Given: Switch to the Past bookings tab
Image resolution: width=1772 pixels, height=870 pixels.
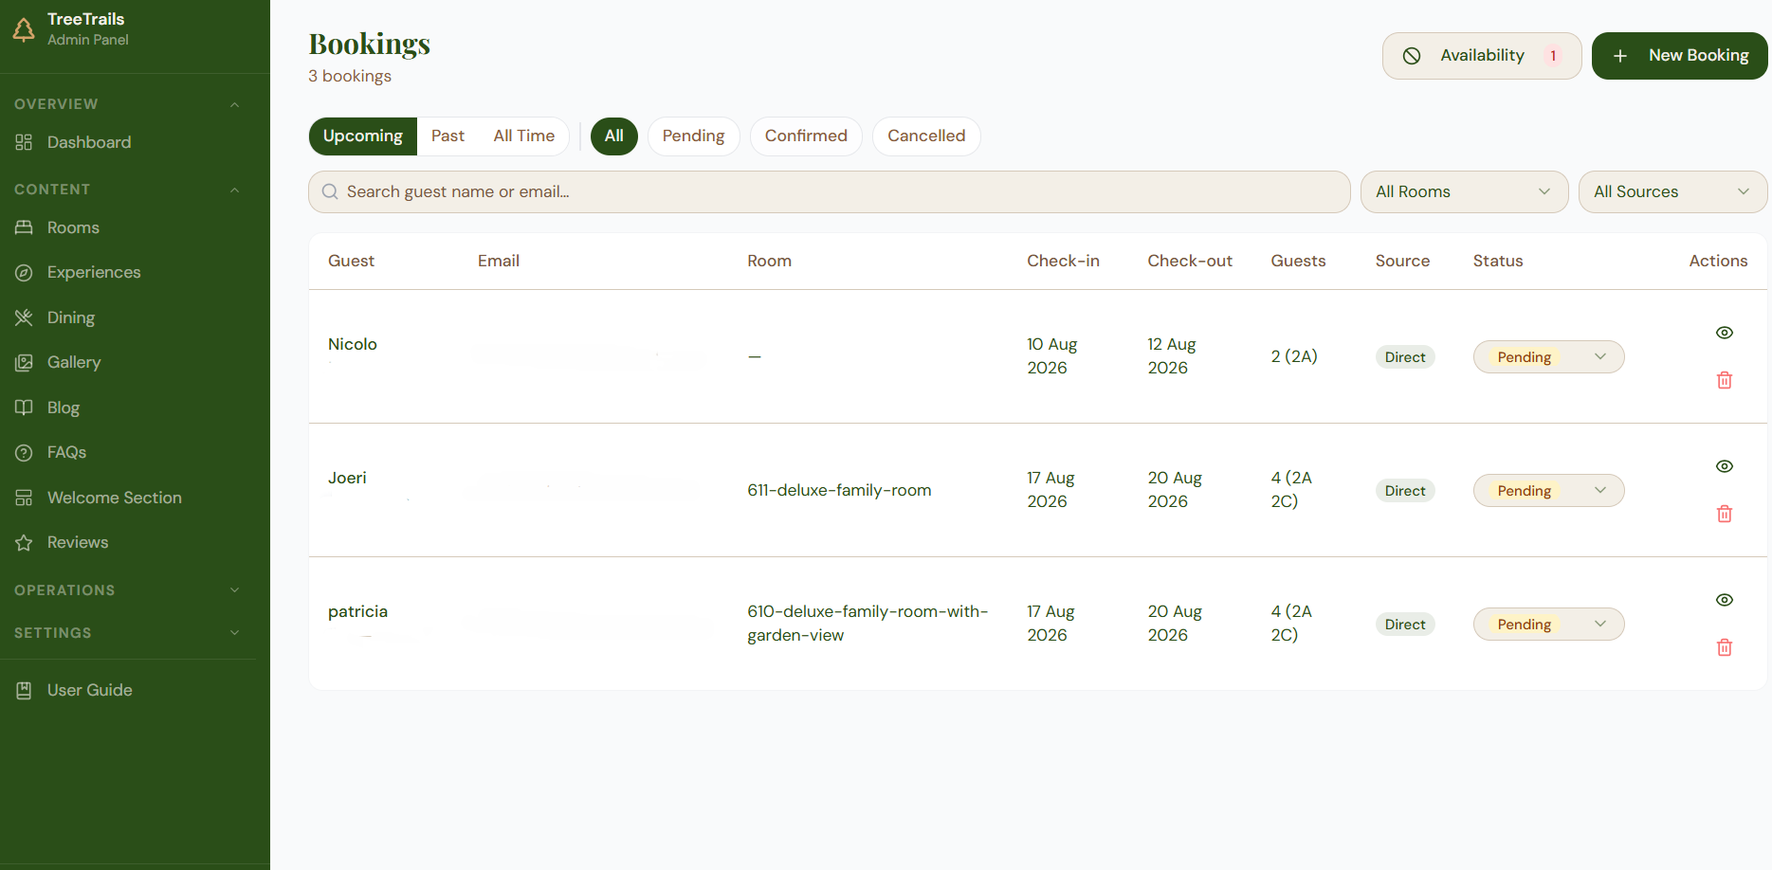Looking at the screenshot, I should (x=448, y=136).
